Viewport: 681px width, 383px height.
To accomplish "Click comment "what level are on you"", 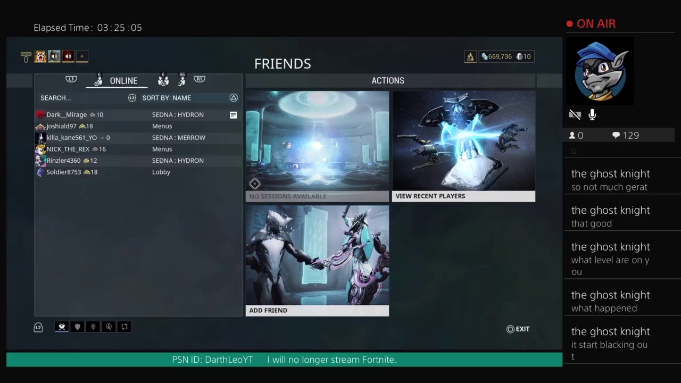I will point(610,266).
